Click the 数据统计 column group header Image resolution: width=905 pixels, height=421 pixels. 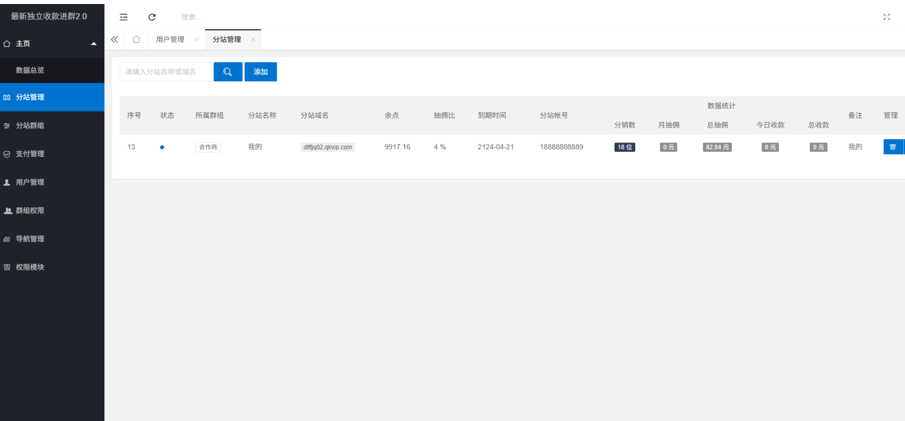click(721, 105)
